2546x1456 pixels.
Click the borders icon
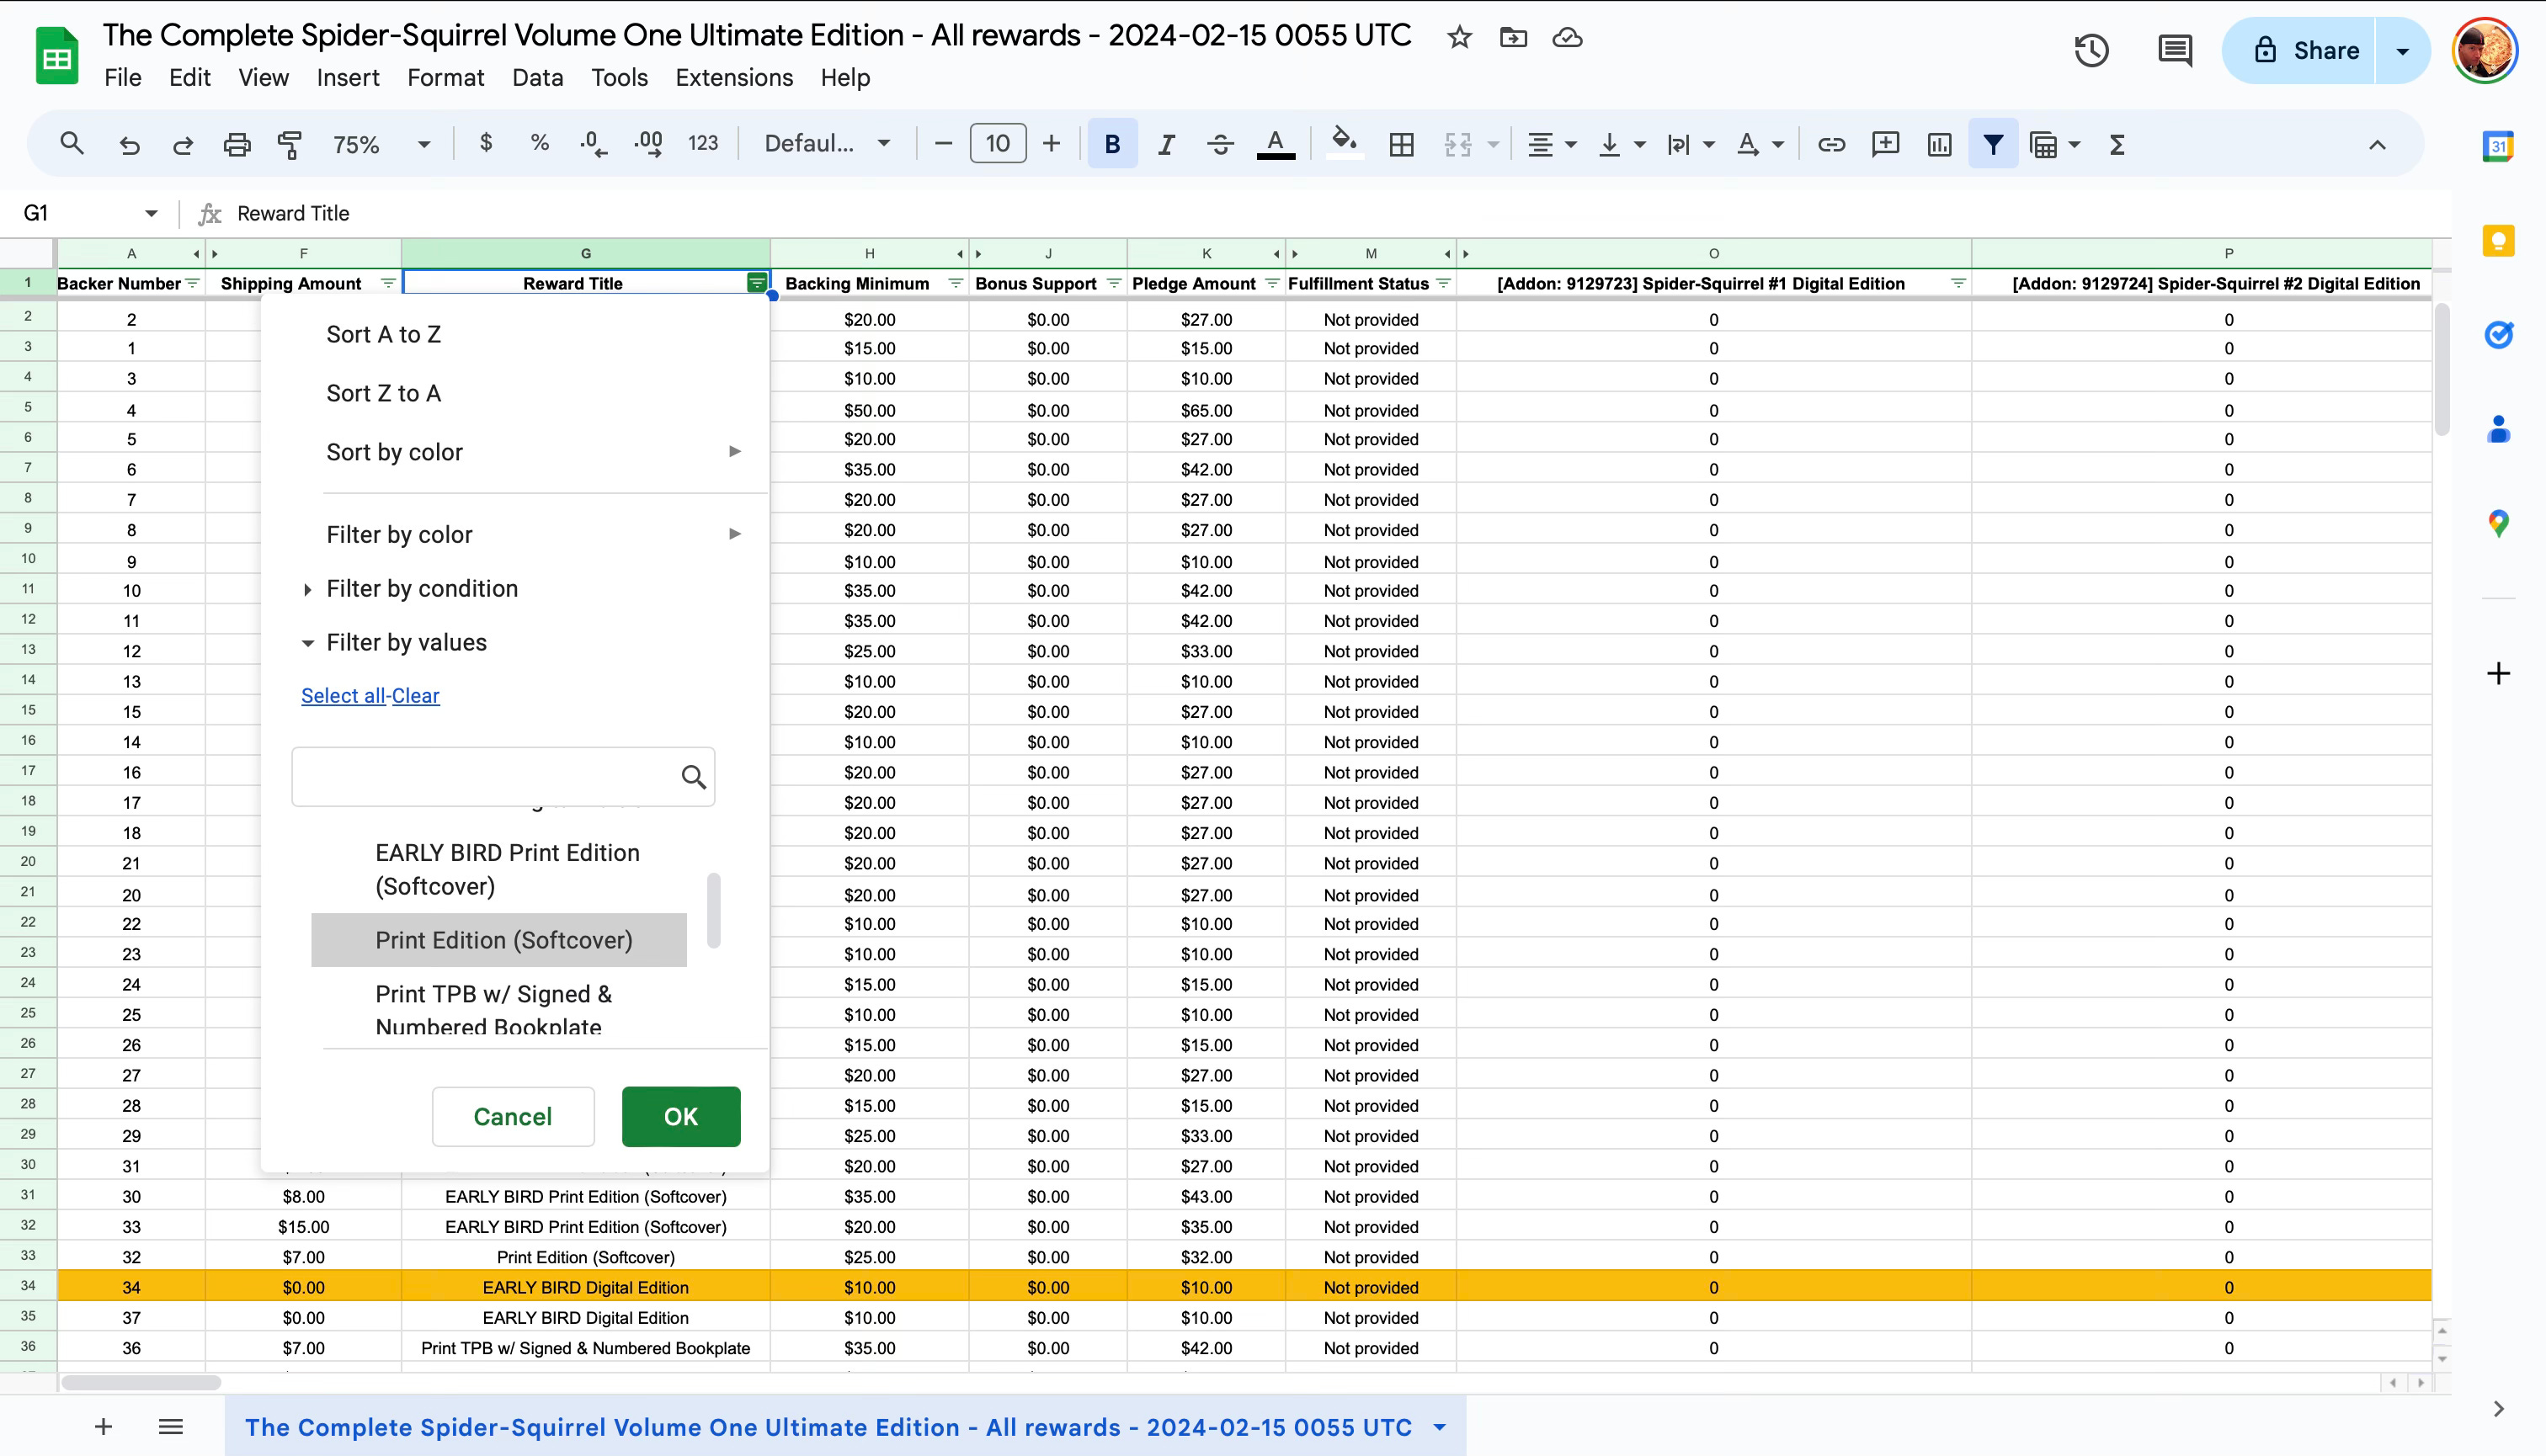point(1402,144)
